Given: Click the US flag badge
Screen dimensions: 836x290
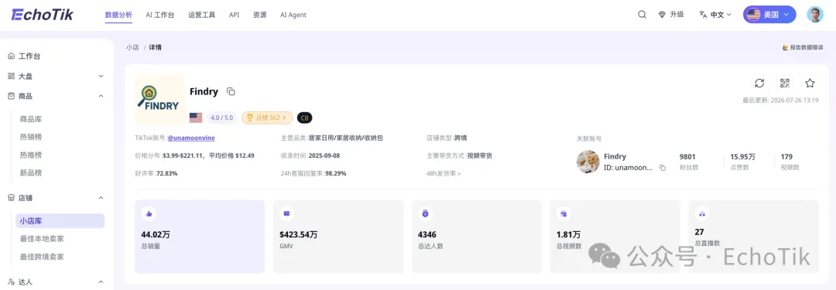Looking at the screenshot, I should click(x=196, y=118).
